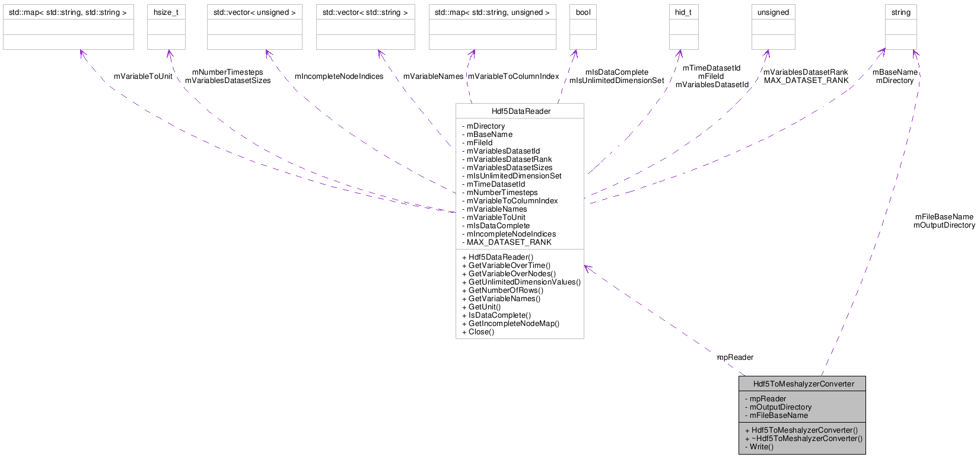Click the MAX_DATASET_RANK edge label near unsigned

point(806,81)
